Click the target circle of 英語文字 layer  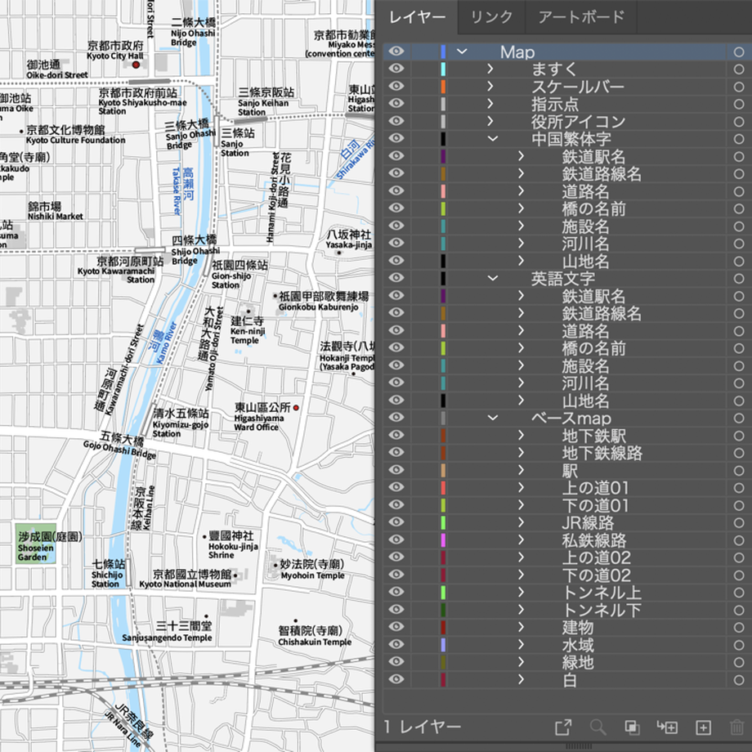[x=739, y=279]
